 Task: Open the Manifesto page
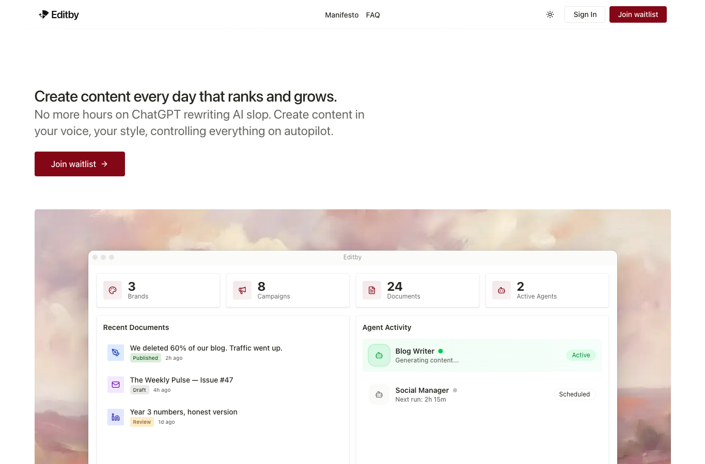[x=342, y=15]
